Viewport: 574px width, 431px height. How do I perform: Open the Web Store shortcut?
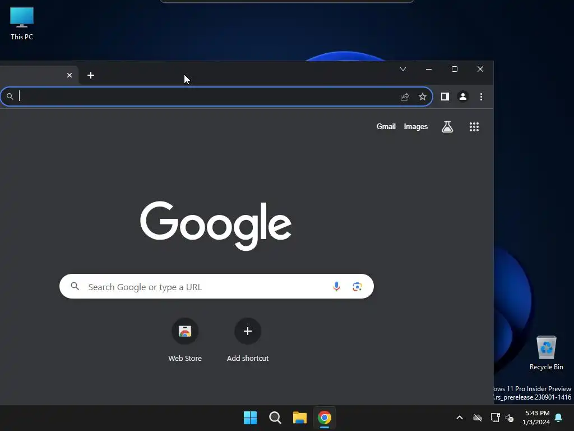tap(185, 340)
